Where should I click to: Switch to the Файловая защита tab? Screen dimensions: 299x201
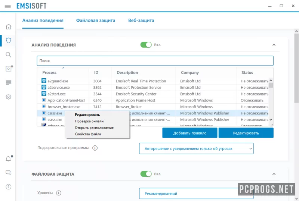point(96,21)
